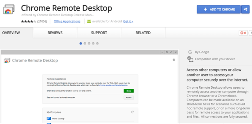Click the 'offered by Chrome Remote Desktop' text
This screenshot has width=252, height=124.
pos(58,15)
